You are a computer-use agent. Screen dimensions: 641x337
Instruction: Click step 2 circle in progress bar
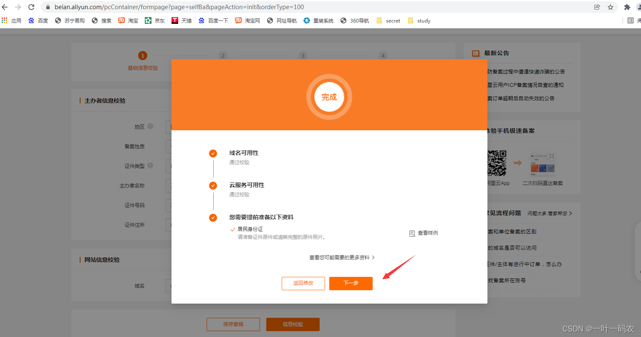[223, 56]
